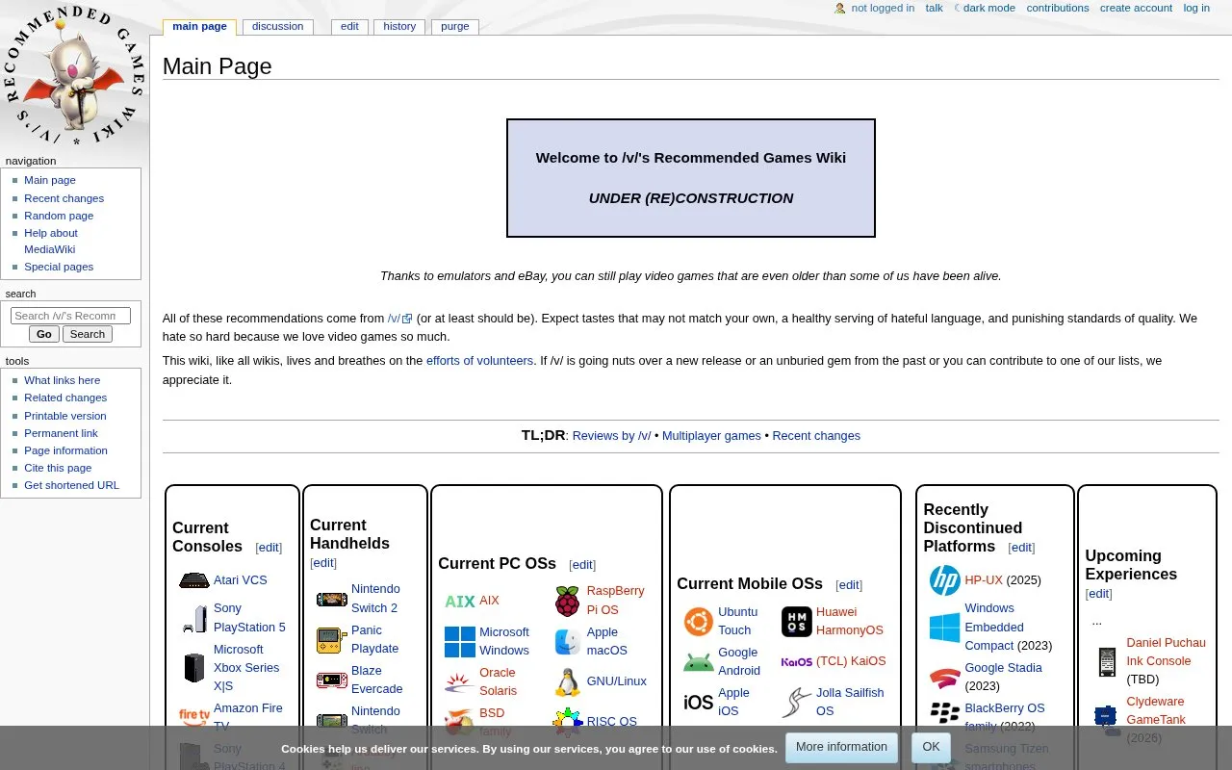Open the Raspberry Pi OS icon
1232x770 pixels.
(x=568, y=601)
